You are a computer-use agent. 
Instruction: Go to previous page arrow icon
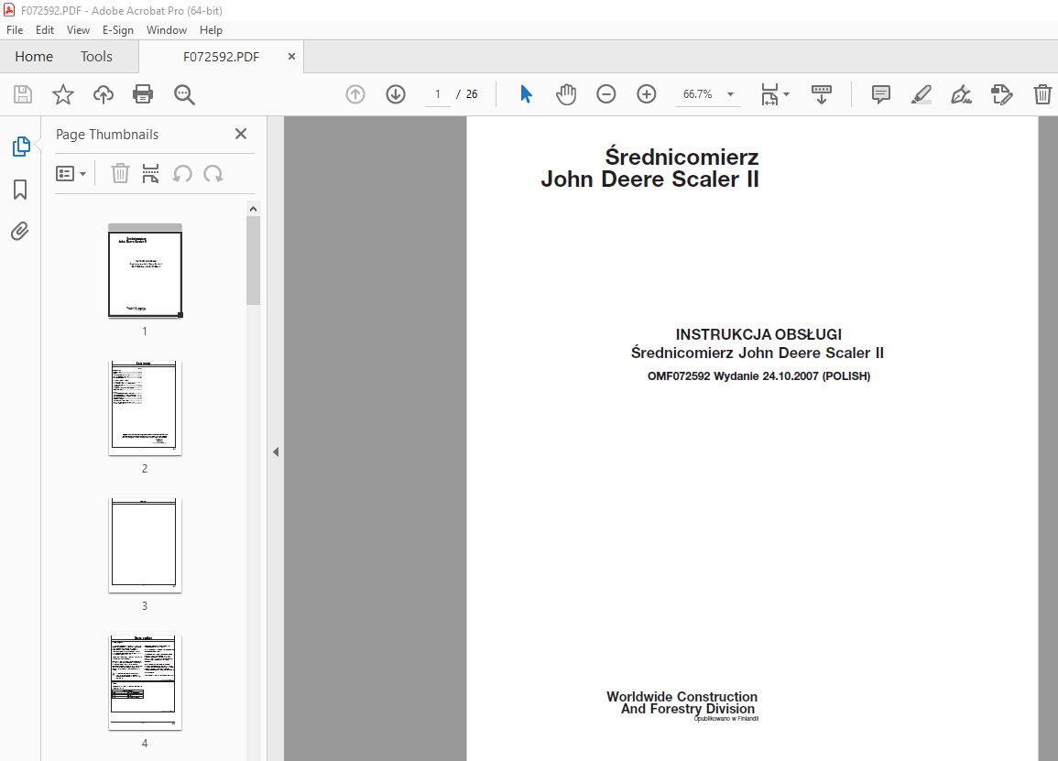[354, 94]
